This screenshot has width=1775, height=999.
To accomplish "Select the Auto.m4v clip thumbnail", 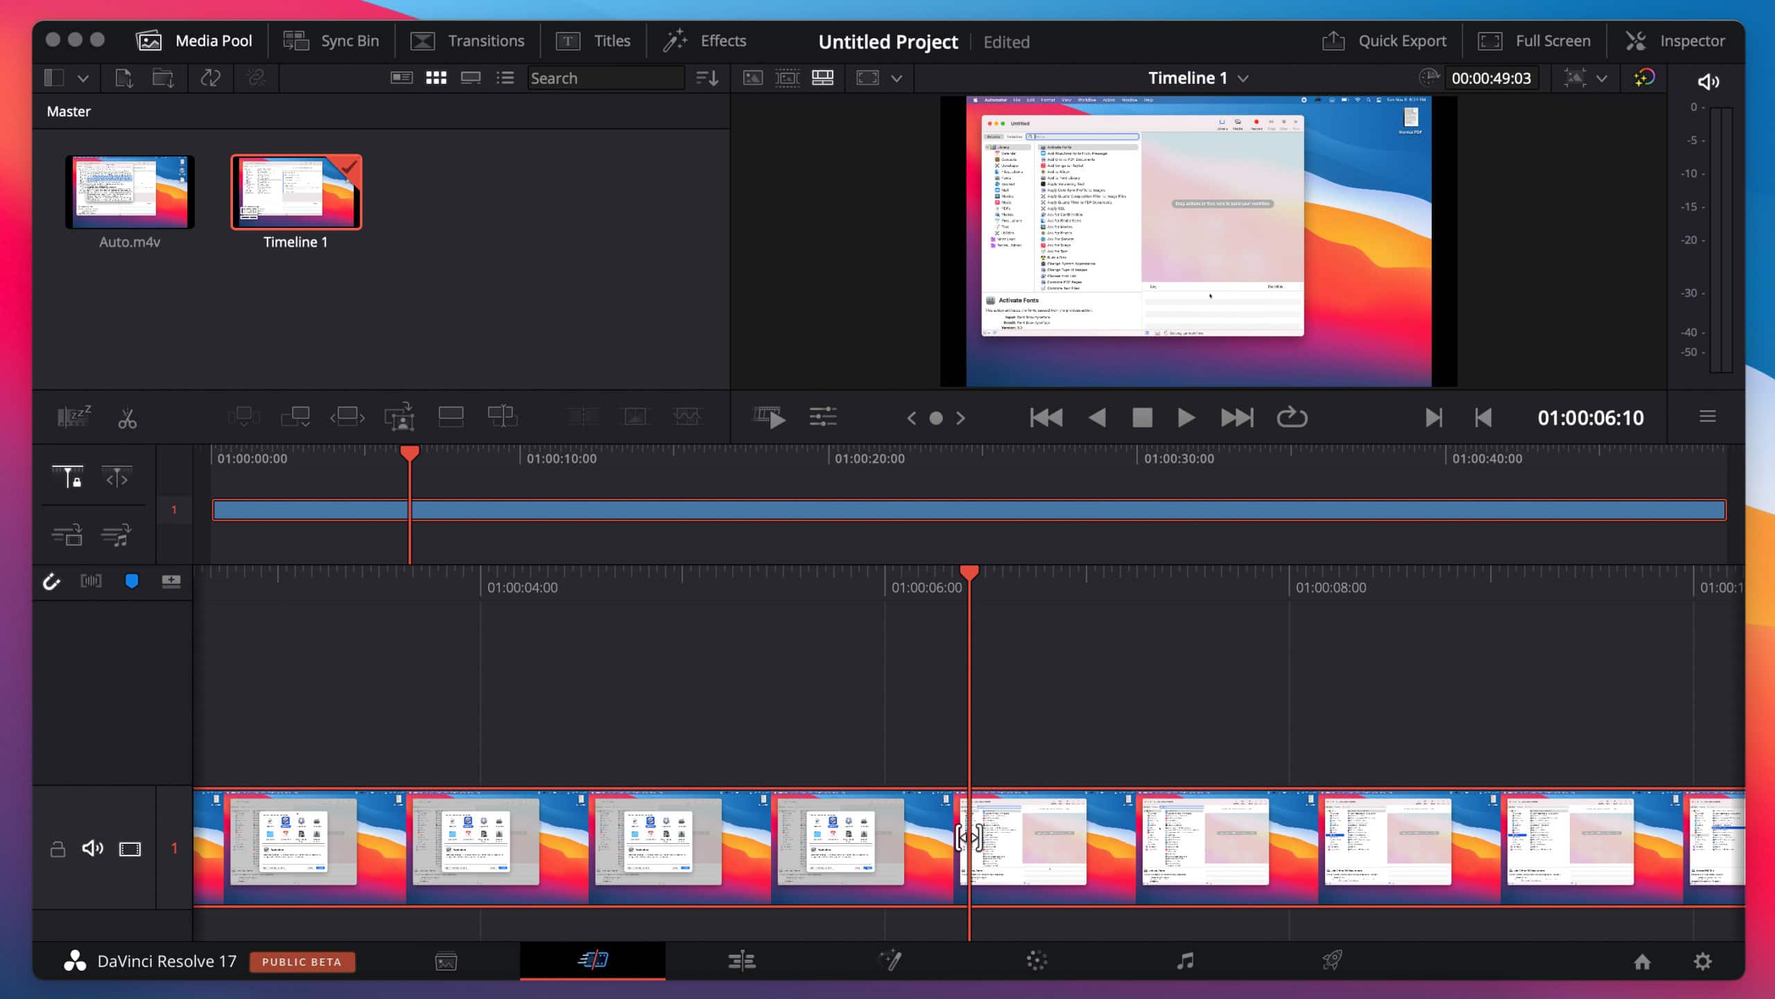I will (130, 192).
